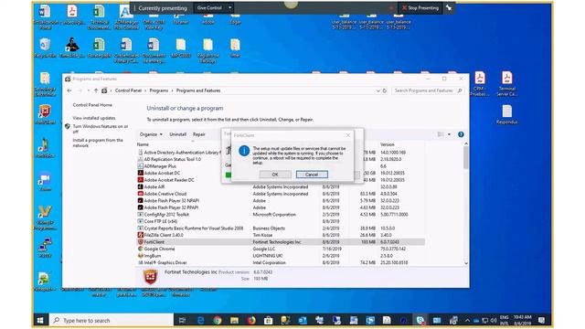
Task: Select the ImgBurn row
Action: (281, 256)
